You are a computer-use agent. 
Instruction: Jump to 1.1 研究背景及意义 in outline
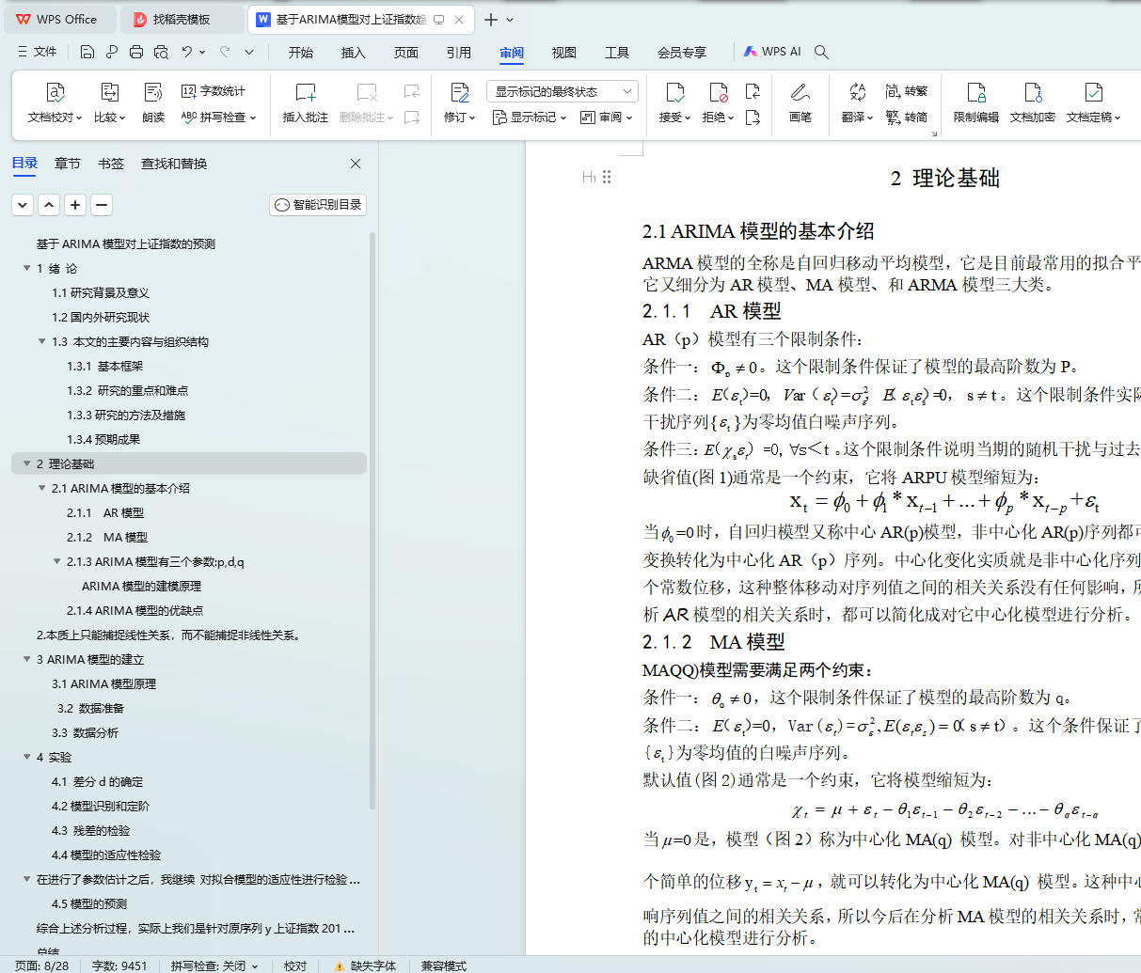(x=101, y=292)
